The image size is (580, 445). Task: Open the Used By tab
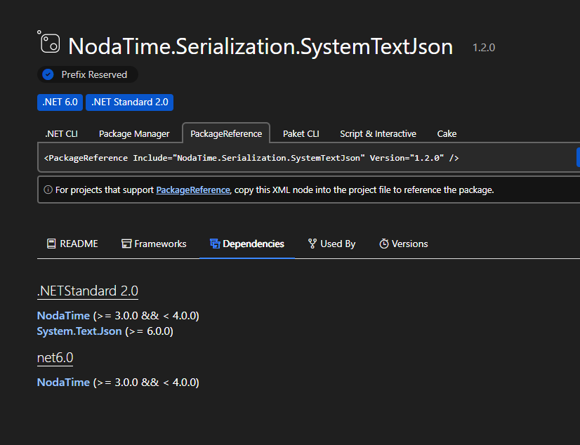331,244
